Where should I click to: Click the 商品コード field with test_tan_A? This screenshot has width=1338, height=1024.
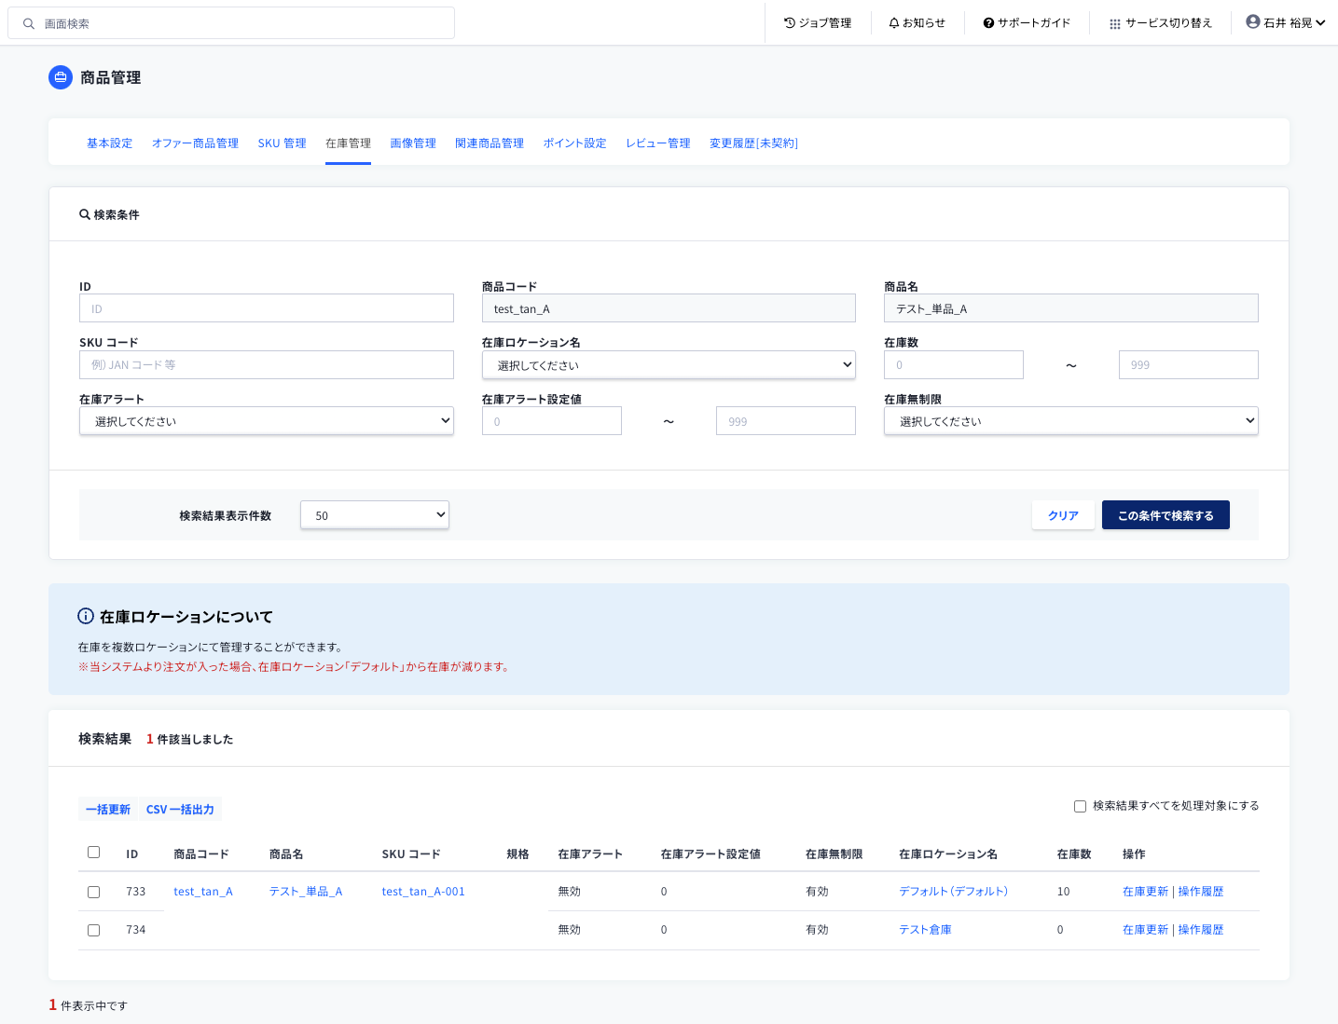669,308
